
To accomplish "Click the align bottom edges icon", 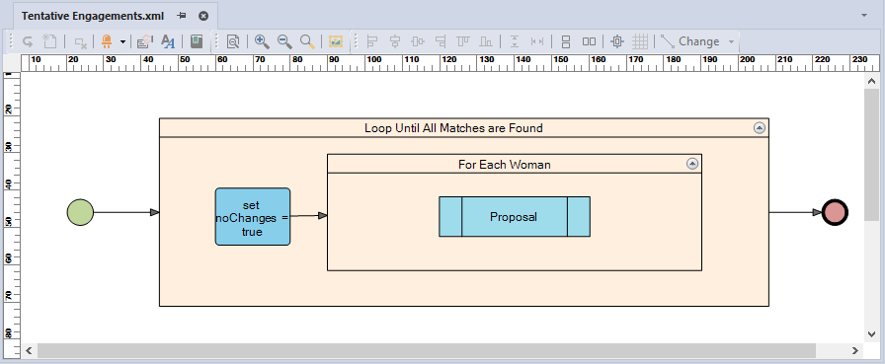I will click(486, 41).
